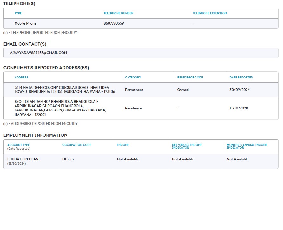Click the TELEPHONE EXTENSION column header
Screen dimensions: 283x230
209,13
